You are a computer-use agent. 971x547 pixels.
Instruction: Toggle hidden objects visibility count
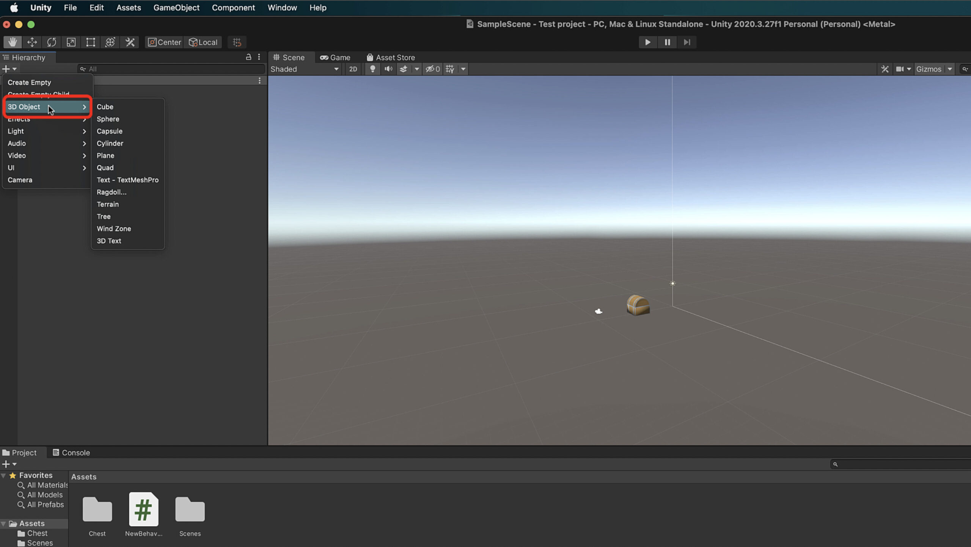point(433,69)
